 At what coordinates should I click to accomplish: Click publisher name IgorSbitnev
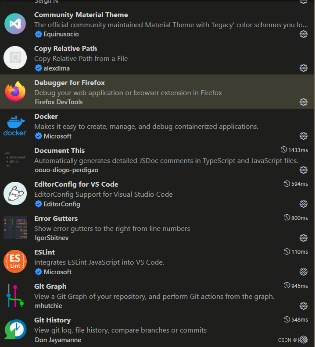52,238
